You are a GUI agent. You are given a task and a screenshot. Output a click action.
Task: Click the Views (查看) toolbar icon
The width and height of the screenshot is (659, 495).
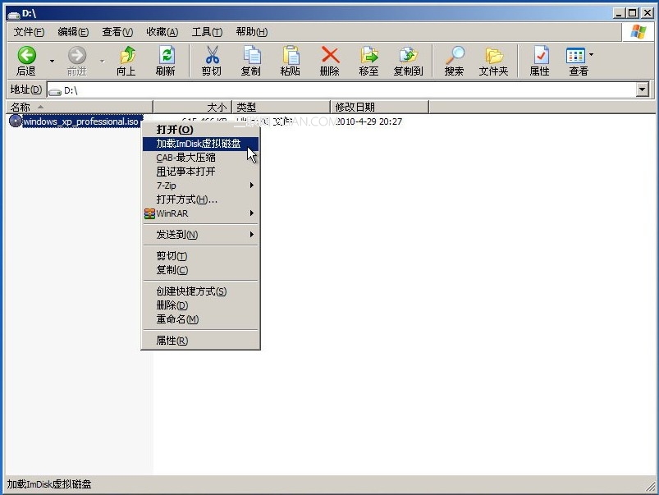[x=575, y=55]
